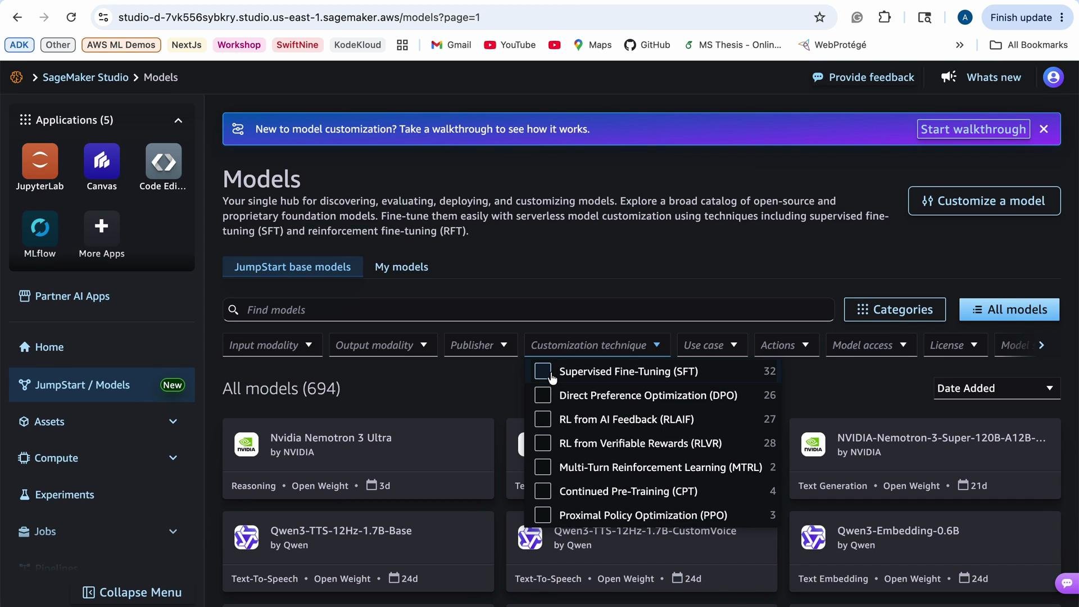Dismiss the walkthrough banner
The height and width of the screenshot is (607, 1079).
click(1044, 129)
